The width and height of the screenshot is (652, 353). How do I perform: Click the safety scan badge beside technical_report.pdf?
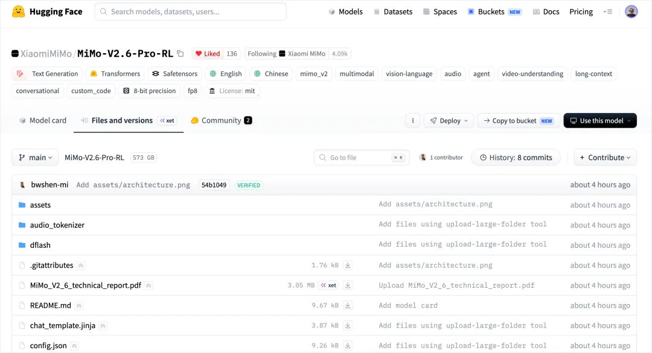coord(149,285)
